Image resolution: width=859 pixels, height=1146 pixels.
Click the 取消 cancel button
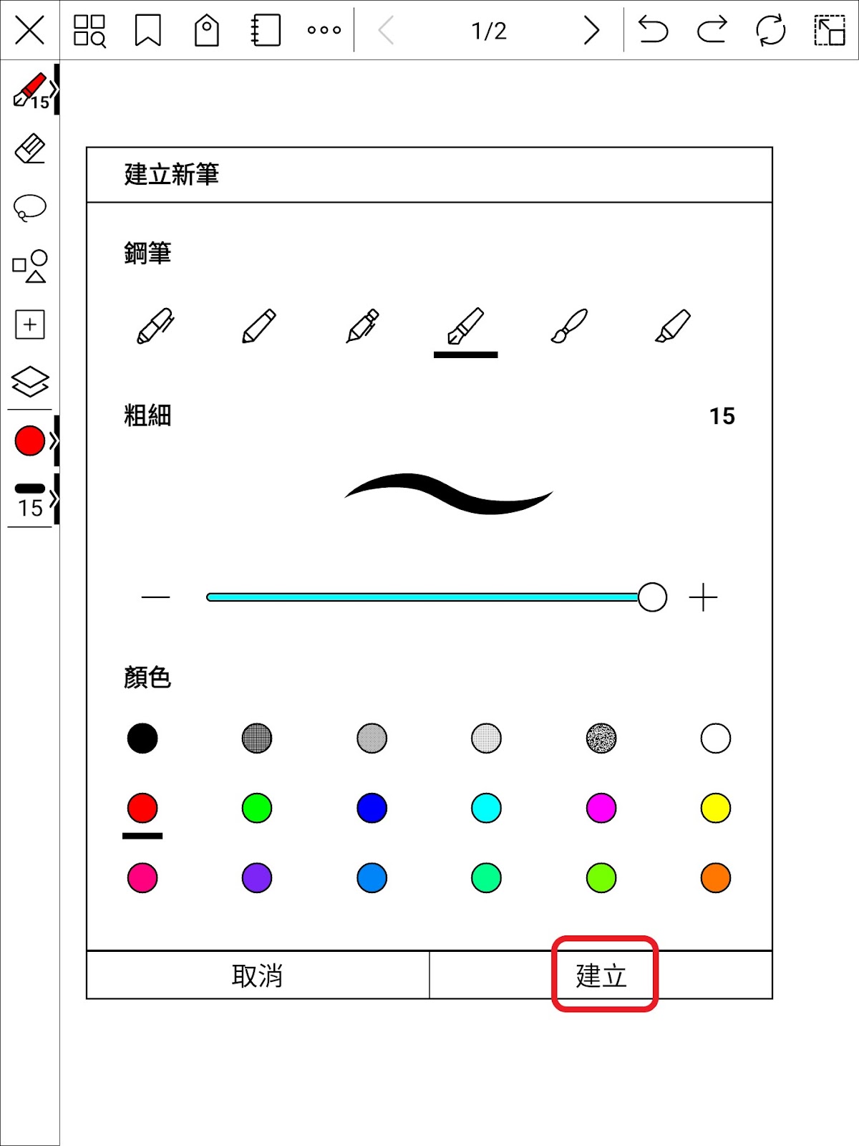(258, 976)
